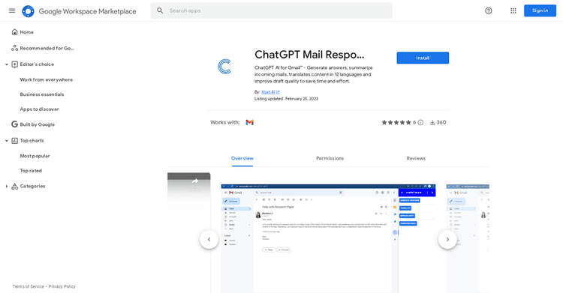Open the help question mark icon
Screen dimensions: 563x293
pyautogui.click(x=489, y=10)
